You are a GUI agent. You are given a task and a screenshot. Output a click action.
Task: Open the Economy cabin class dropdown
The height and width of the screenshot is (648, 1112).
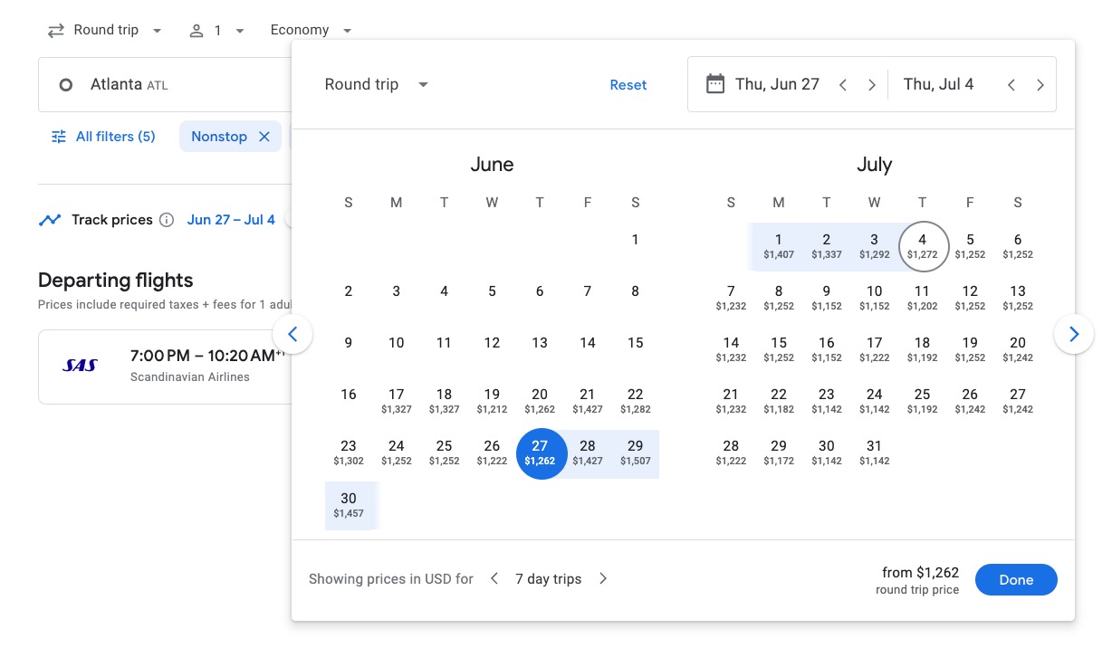click(x=311, y=31)
